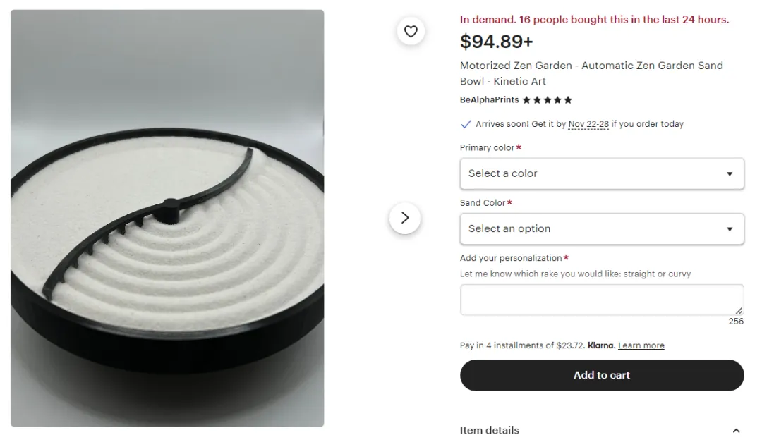Favorite this item with the heart icon
This screenshot has width=762, height=447.
(x=411, y=32)
